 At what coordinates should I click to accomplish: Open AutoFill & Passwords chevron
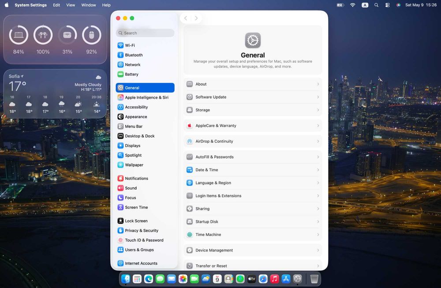318,157
